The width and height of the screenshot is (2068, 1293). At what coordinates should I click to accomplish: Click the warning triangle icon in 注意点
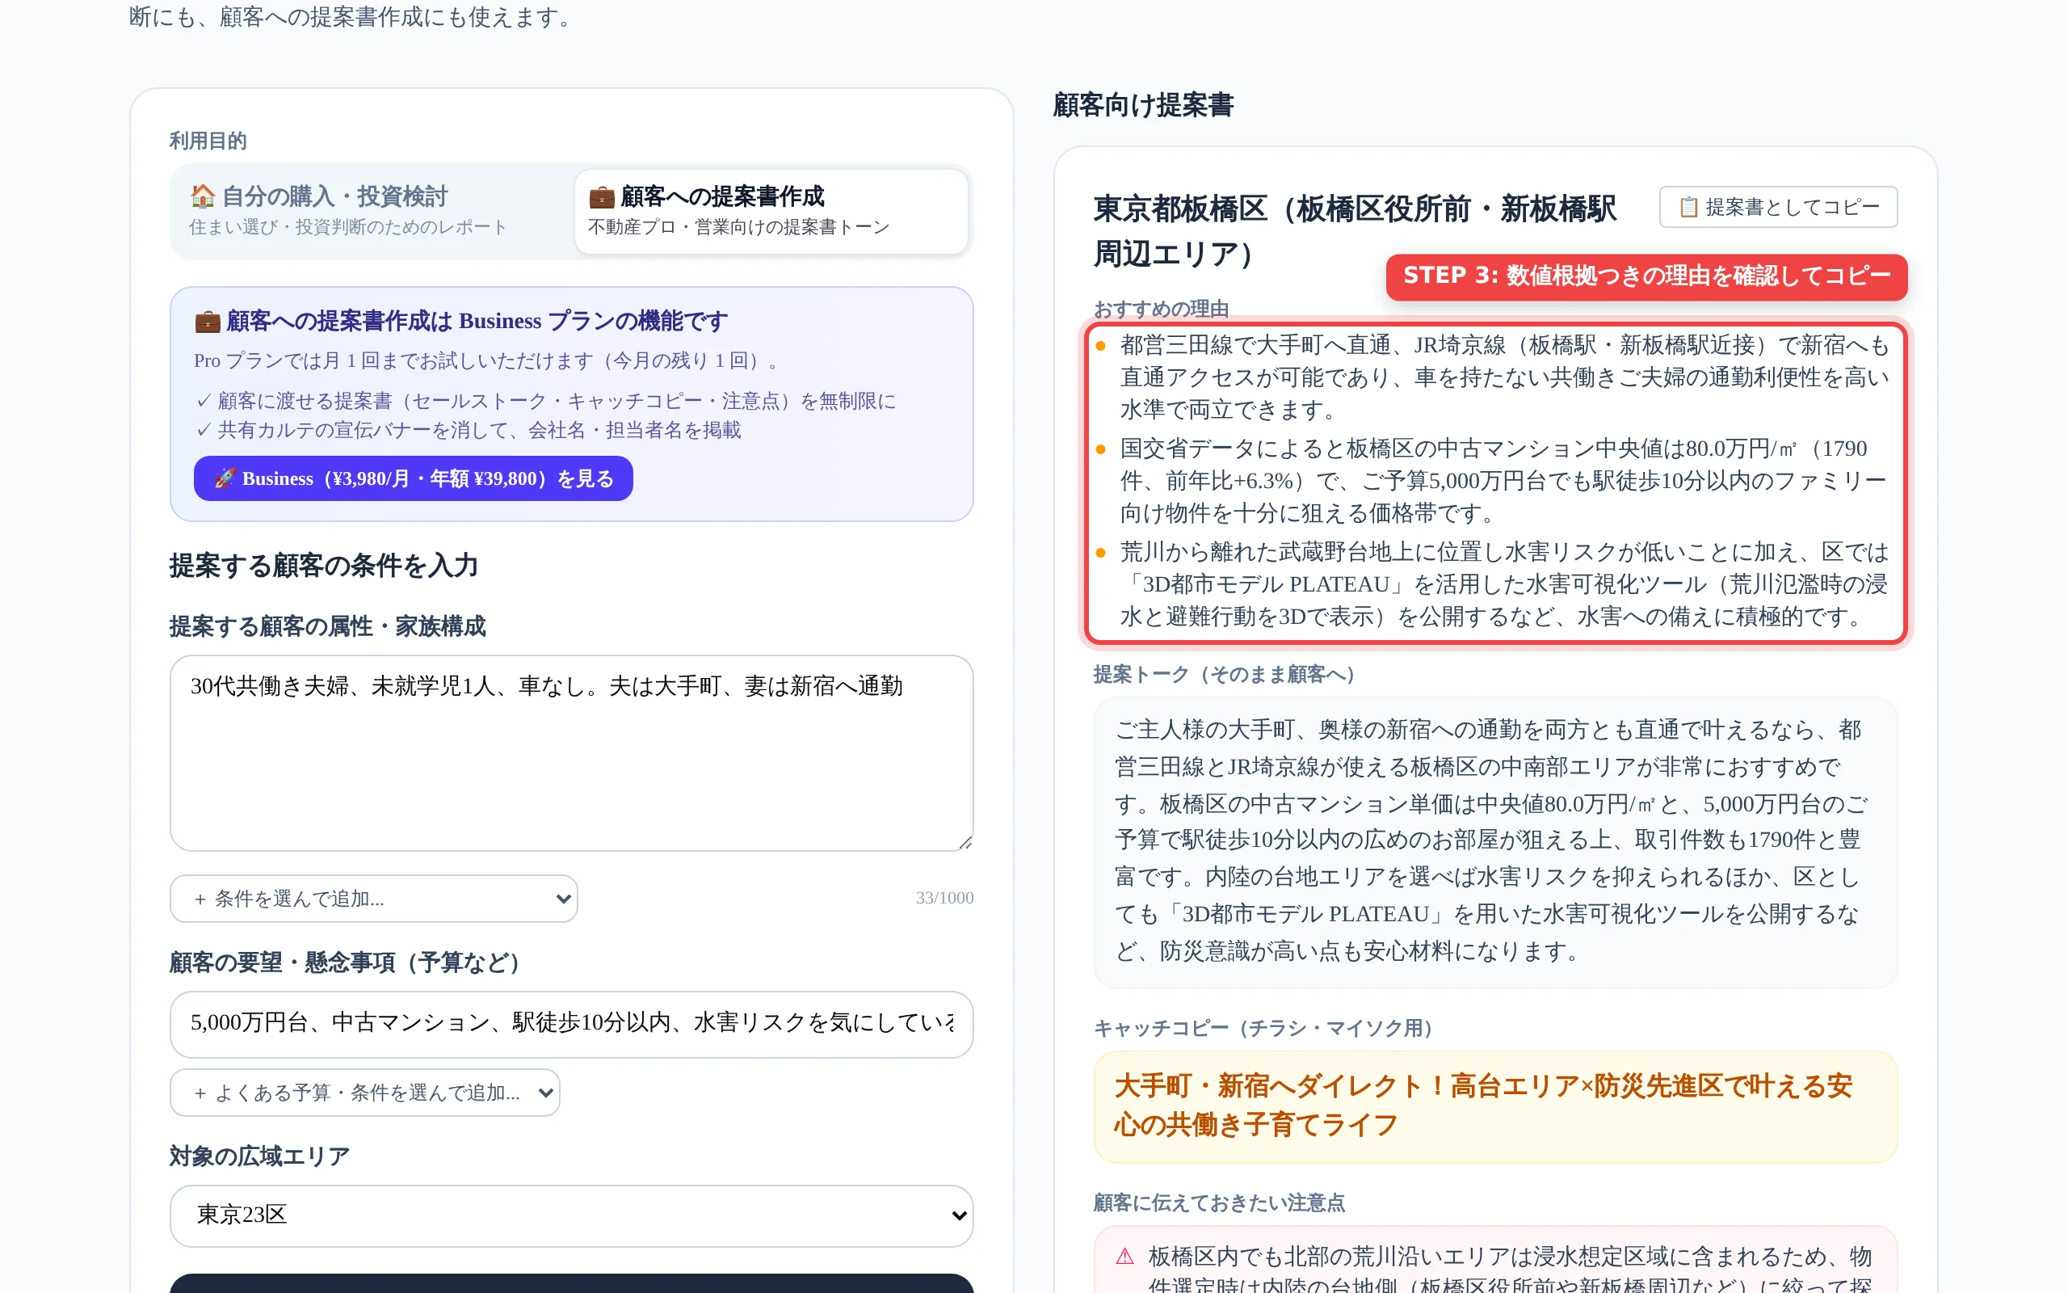[1124, 1256]
